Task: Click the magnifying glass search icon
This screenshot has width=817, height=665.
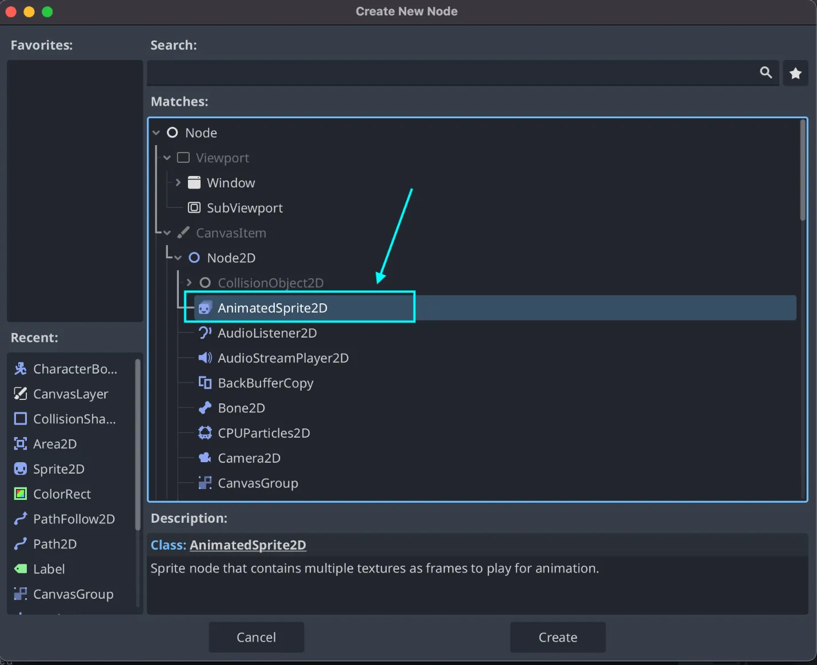Action: point(766,73)
